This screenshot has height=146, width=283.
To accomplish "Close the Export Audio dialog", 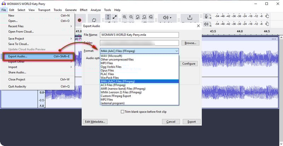I will coord(198,26).
